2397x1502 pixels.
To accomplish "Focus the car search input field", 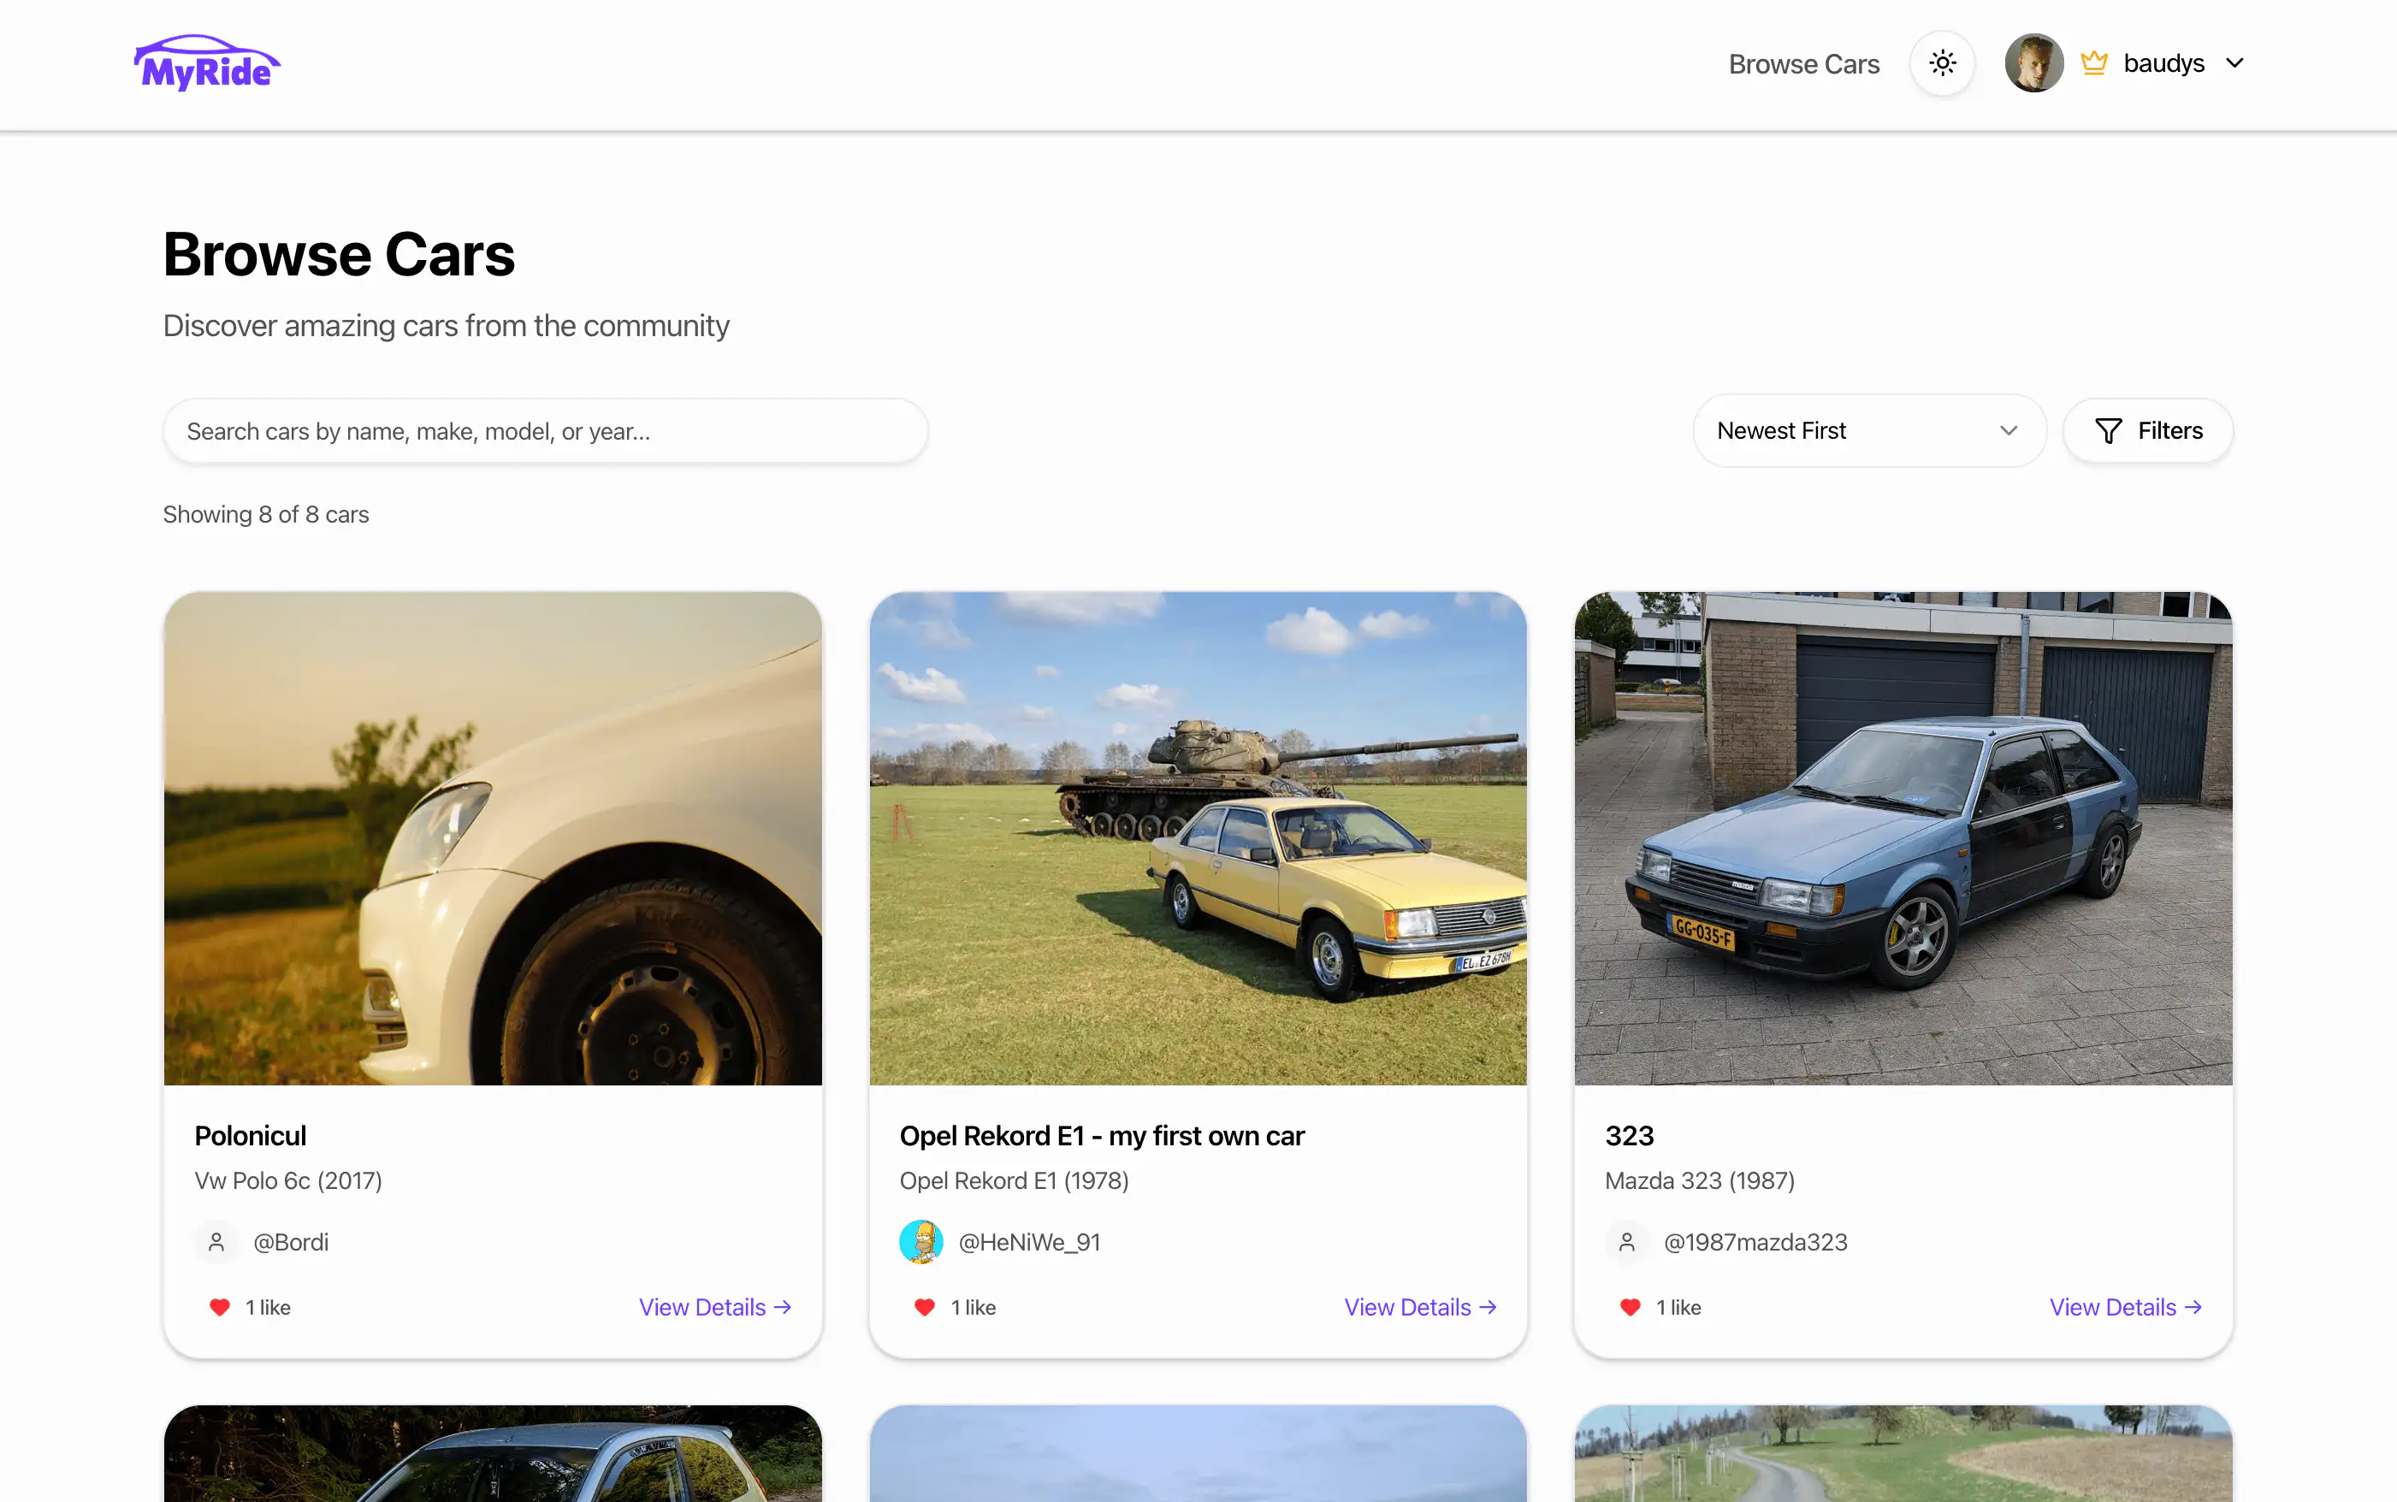I will [x=546, y=432].
